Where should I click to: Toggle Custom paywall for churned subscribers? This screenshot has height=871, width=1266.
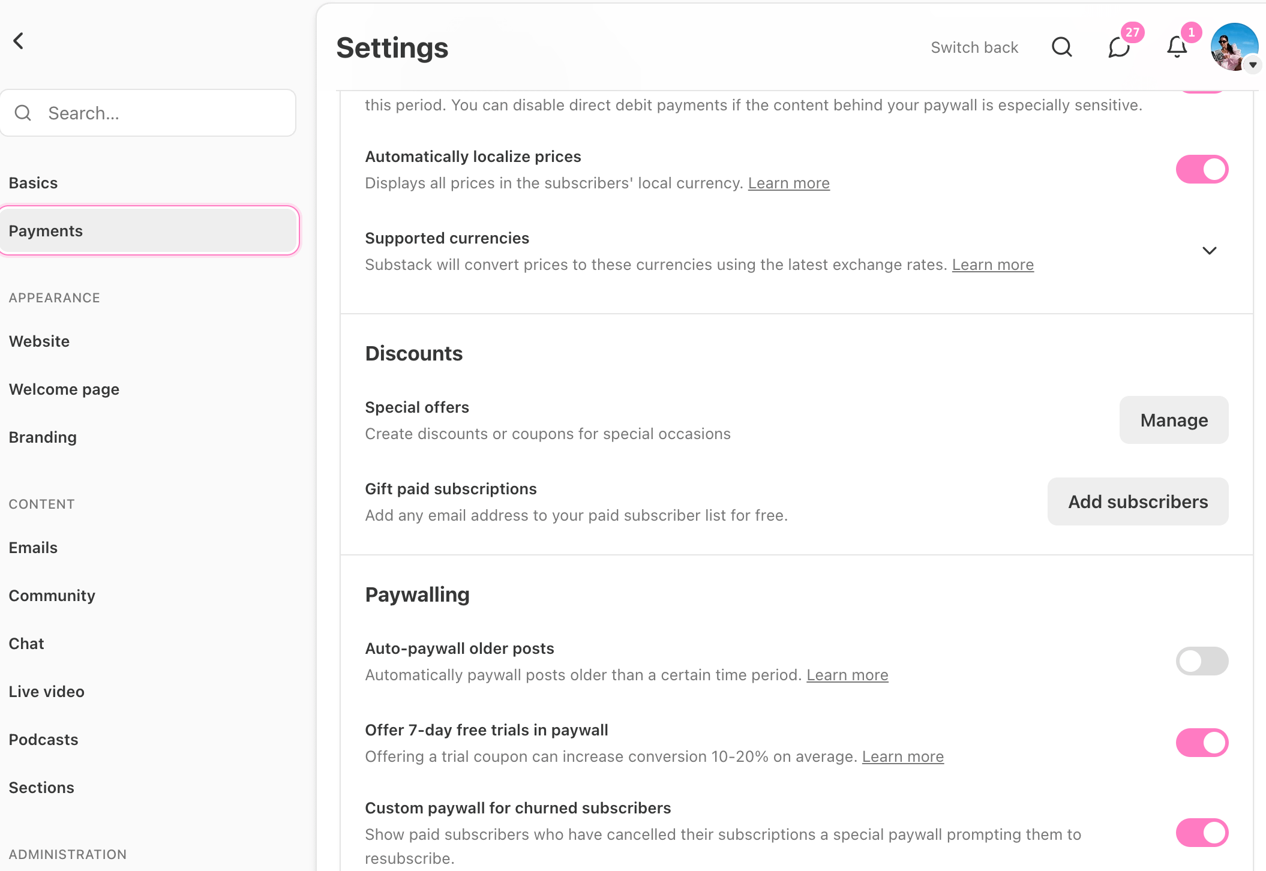coord(1202,833)
